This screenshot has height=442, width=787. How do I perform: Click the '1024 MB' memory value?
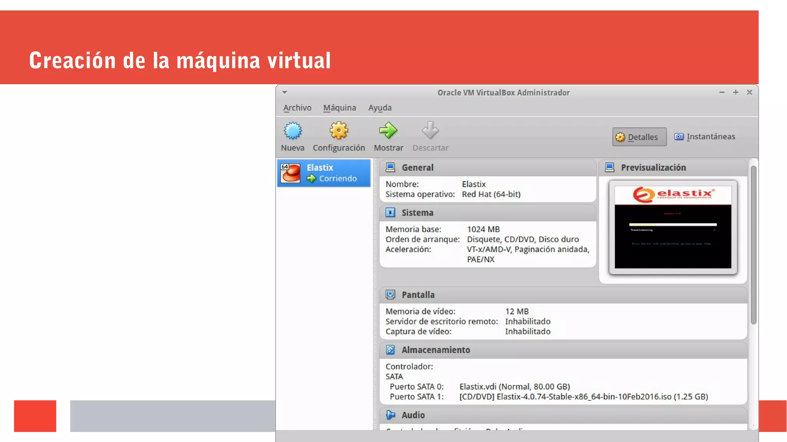(x=483, y=229)
